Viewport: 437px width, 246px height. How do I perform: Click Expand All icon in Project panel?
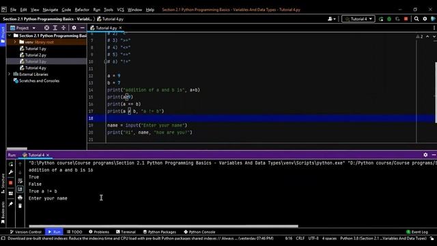click(55, 28)
